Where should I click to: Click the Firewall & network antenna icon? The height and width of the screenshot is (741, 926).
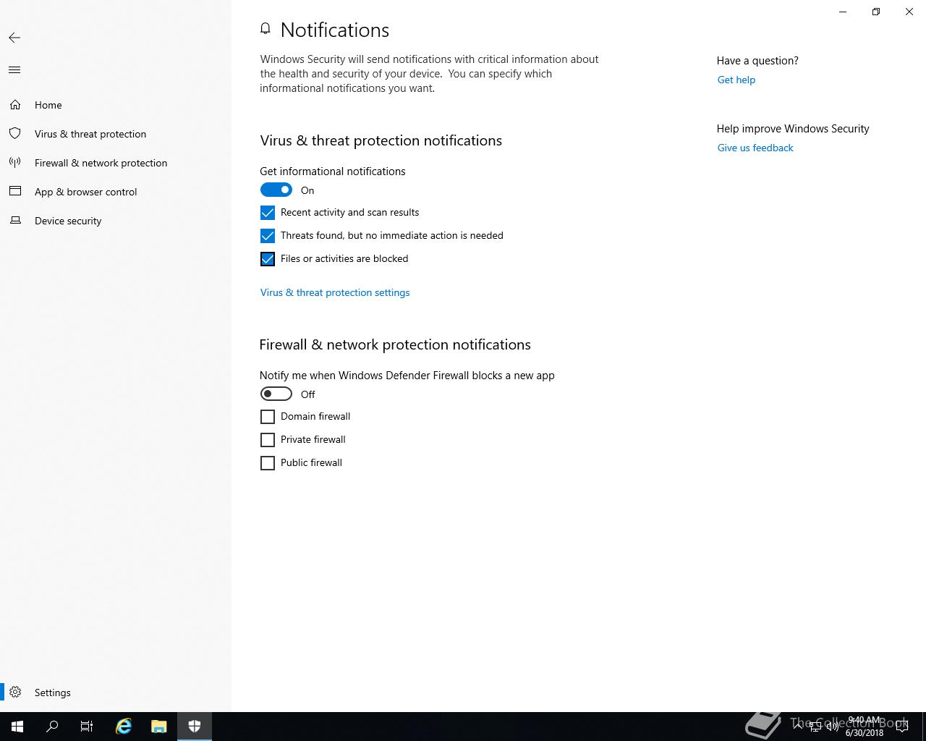tap(15, 163)
